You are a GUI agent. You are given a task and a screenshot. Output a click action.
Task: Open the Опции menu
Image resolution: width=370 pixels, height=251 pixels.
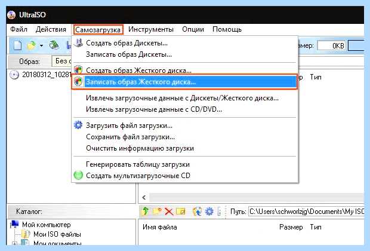(x=193, y=29)
